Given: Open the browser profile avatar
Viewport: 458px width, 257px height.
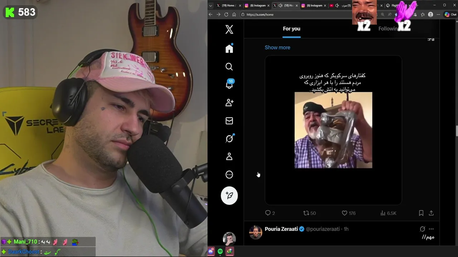Looking at the screenshot, I should 430,15.
